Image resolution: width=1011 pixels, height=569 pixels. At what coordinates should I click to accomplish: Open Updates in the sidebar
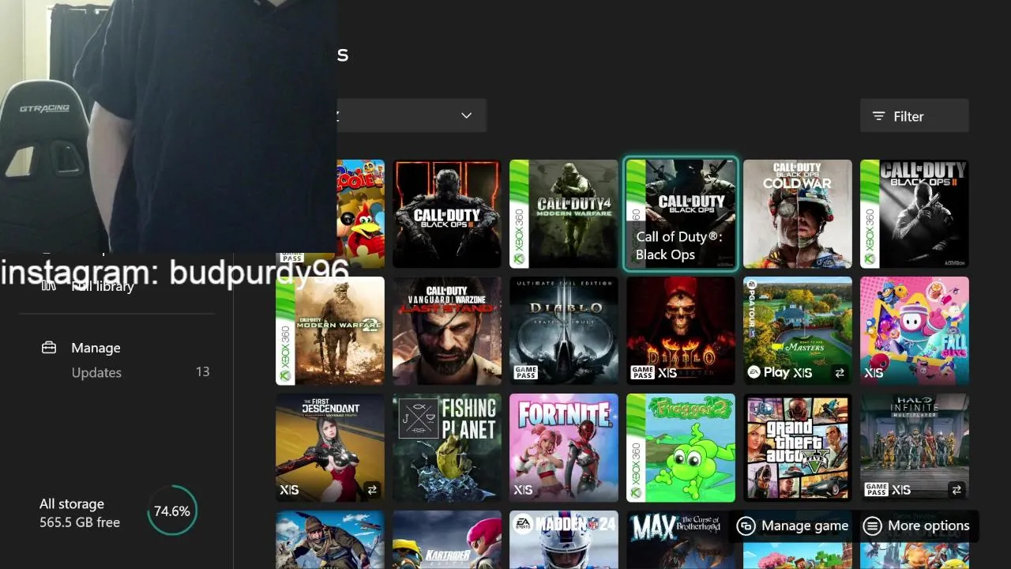[96, 372]
